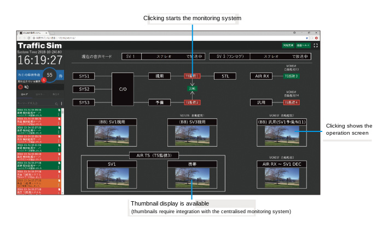
Task: Open more options on orange log entry
Action: (59, 185)
